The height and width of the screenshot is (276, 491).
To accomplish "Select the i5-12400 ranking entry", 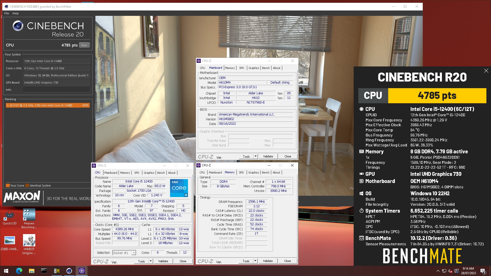I will pos(48,105).
